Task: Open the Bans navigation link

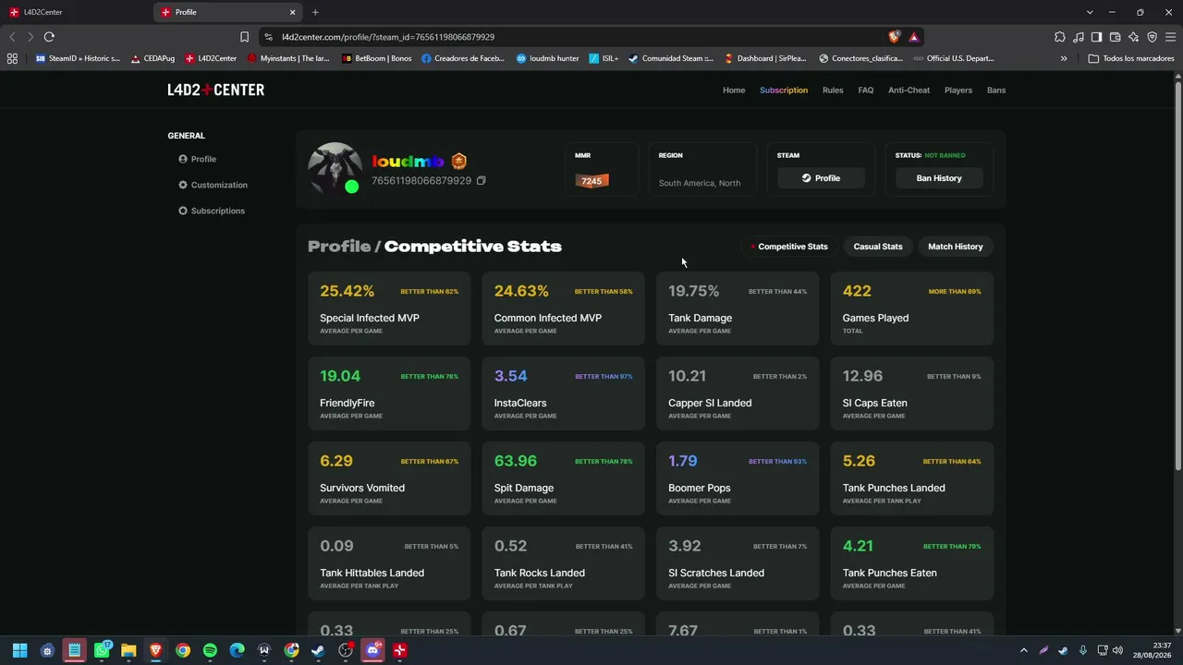Action: (996, 91)
